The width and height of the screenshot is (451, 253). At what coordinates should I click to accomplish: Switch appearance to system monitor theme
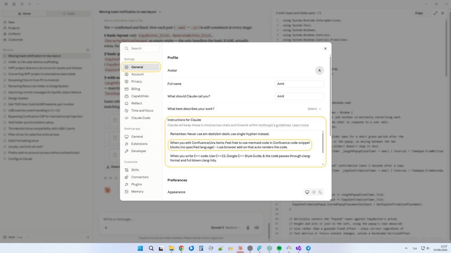coord(307,192)
